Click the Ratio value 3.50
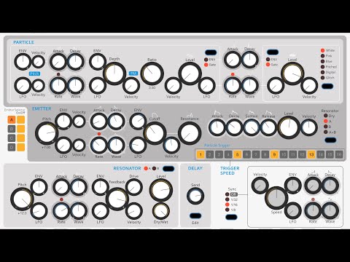 click(152, 87)
